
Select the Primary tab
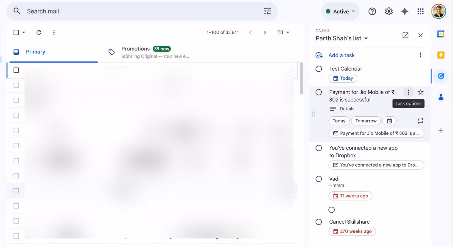coord(35,52)
